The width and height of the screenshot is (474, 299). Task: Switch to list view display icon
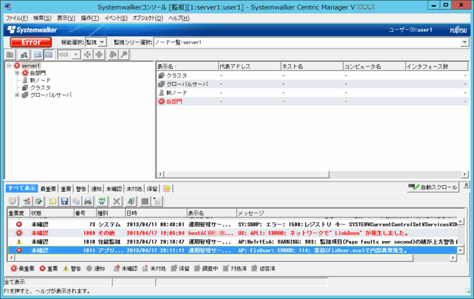tap(49, 55)
